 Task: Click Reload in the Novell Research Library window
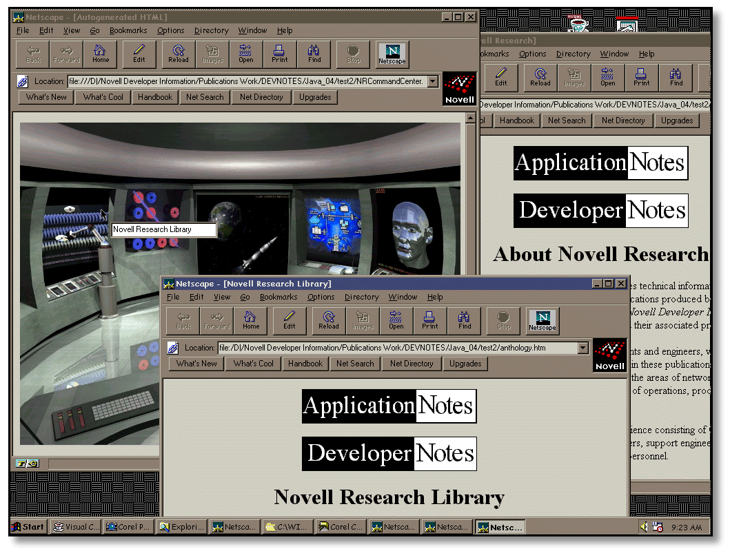pyautogui.click(x=329, y=321)
